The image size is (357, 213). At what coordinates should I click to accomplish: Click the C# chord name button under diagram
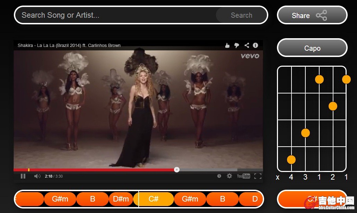pos(312,199)
